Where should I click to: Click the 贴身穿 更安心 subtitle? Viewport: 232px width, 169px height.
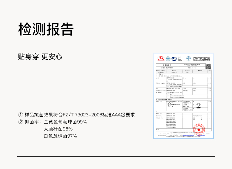[40, 57]
